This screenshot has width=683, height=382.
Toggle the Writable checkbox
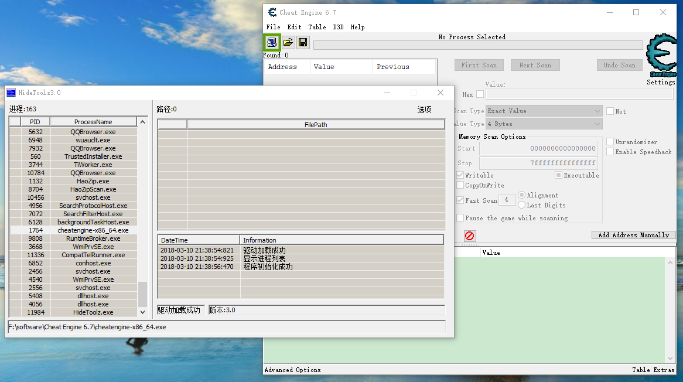tap(460, 175)
